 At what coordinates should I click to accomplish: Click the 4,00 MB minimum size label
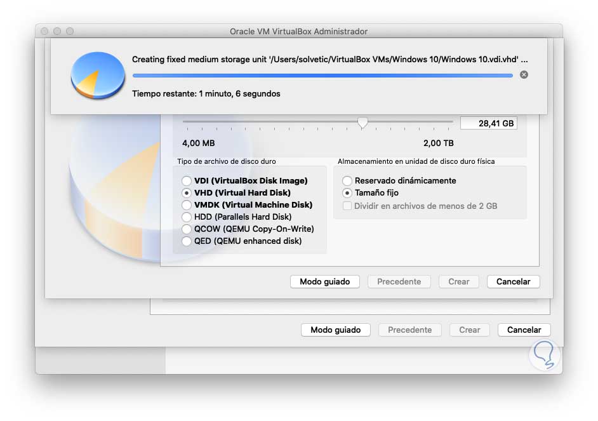[198, 144]
